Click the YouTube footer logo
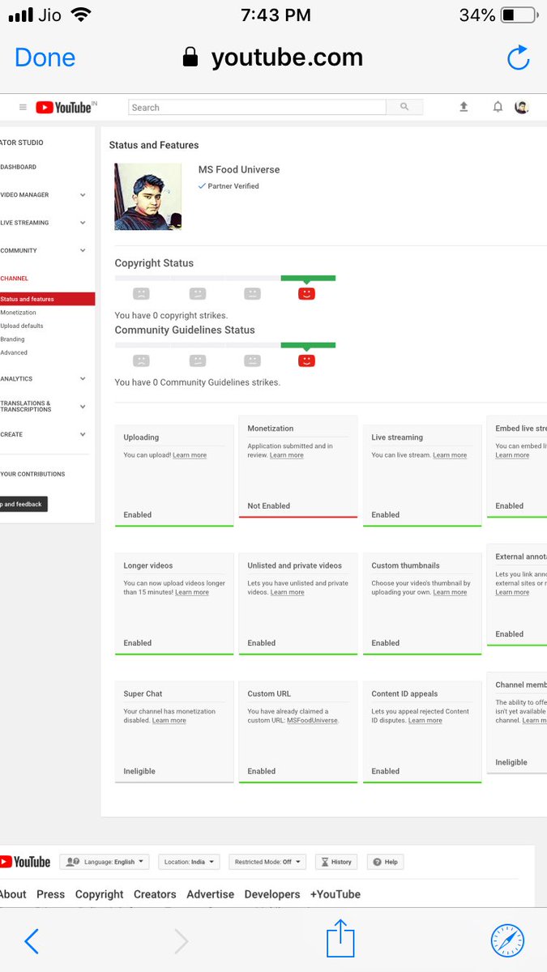 25,862
